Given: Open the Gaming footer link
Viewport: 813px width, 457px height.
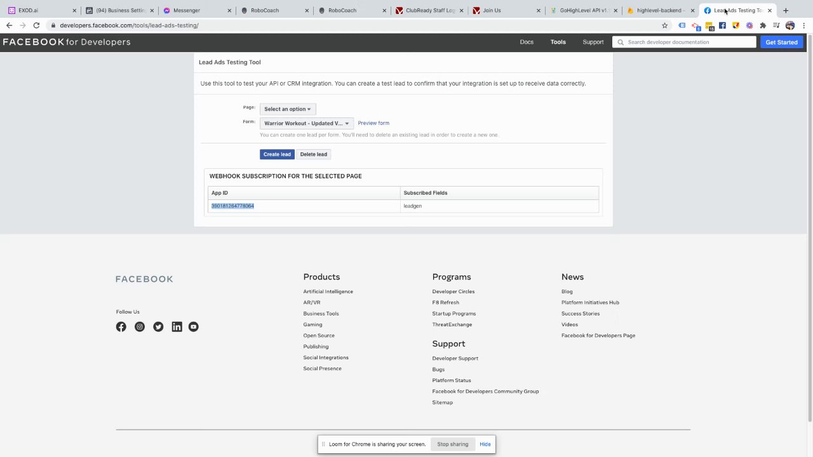Looking at the screenshot, I should point(312,324).
